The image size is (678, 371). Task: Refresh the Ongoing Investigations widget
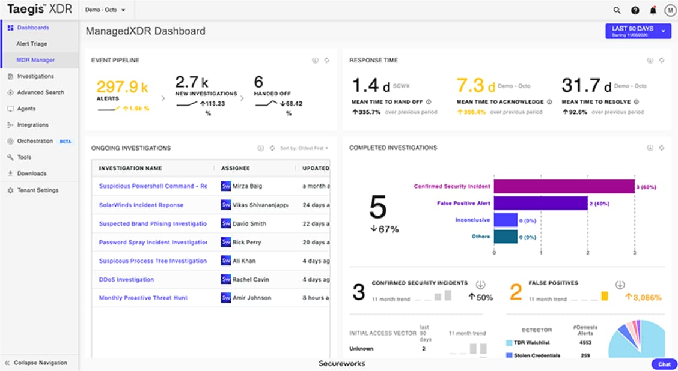tap(272, 148)
